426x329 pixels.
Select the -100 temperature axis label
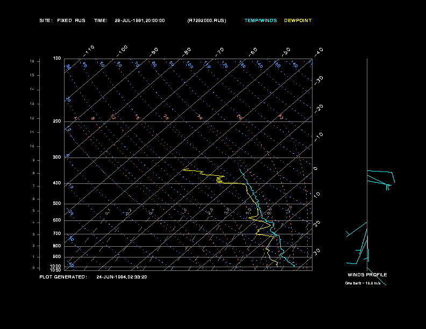click(122, 51)
